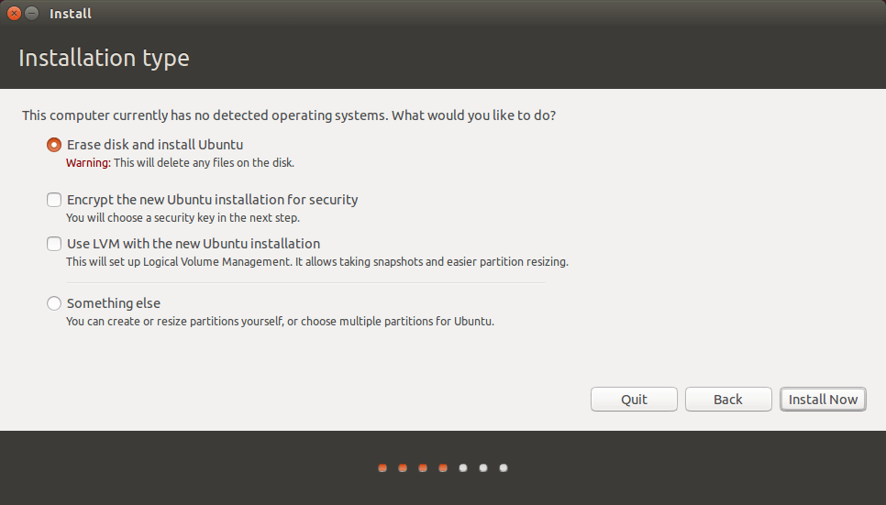886x505 pixels.
Task: Close the Install window
Action: 14,13
